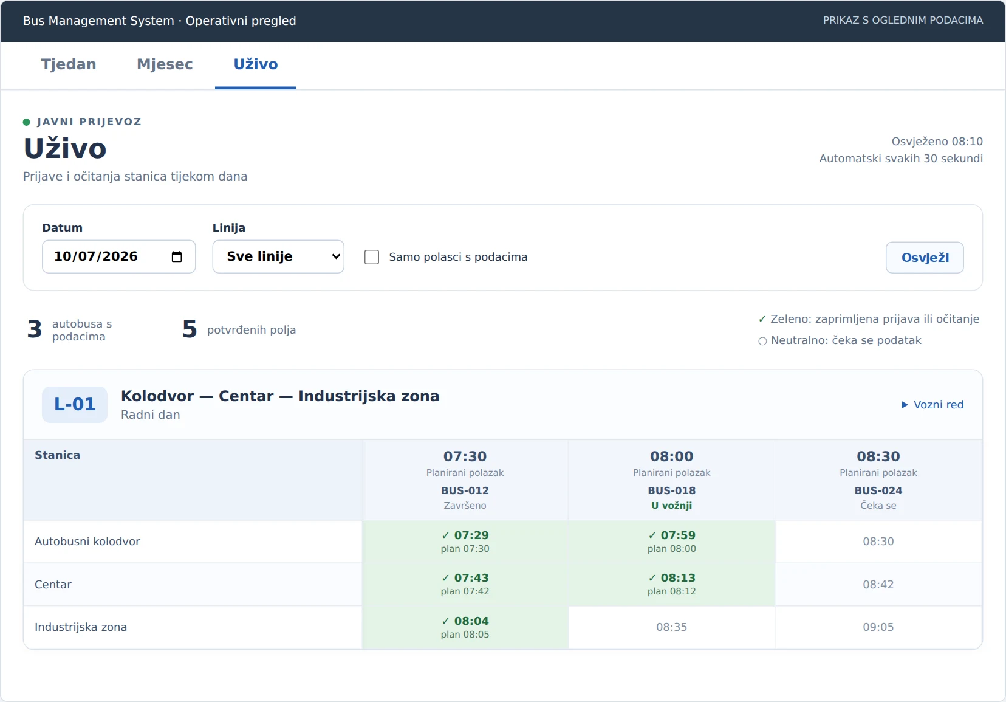The width and height of the screenshot is (1006, 702).
Task: Click the Datum input with 10/07/2026
Action: coord(119,256)
